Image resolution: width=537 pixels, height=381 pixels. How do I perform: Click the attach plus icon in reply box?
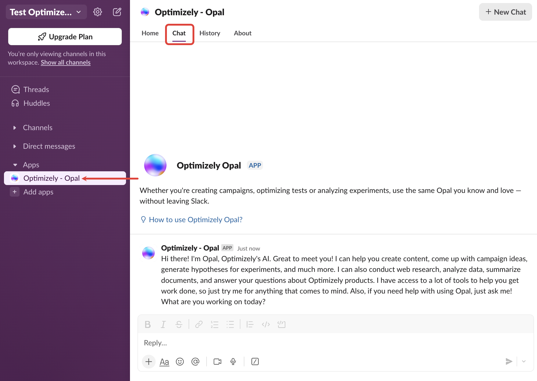point(149,361)
